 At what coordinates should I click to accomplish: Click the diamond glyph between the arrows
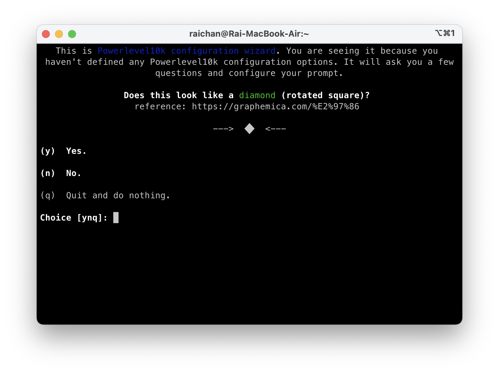[249, 129]
